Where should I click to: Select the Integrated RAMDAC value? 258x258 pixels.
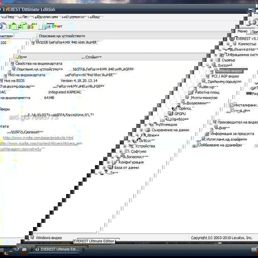click(x=64, y=92)
